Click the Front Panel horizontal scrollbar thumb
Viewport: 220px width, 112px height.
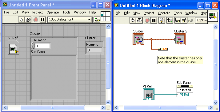coord(53,107)
